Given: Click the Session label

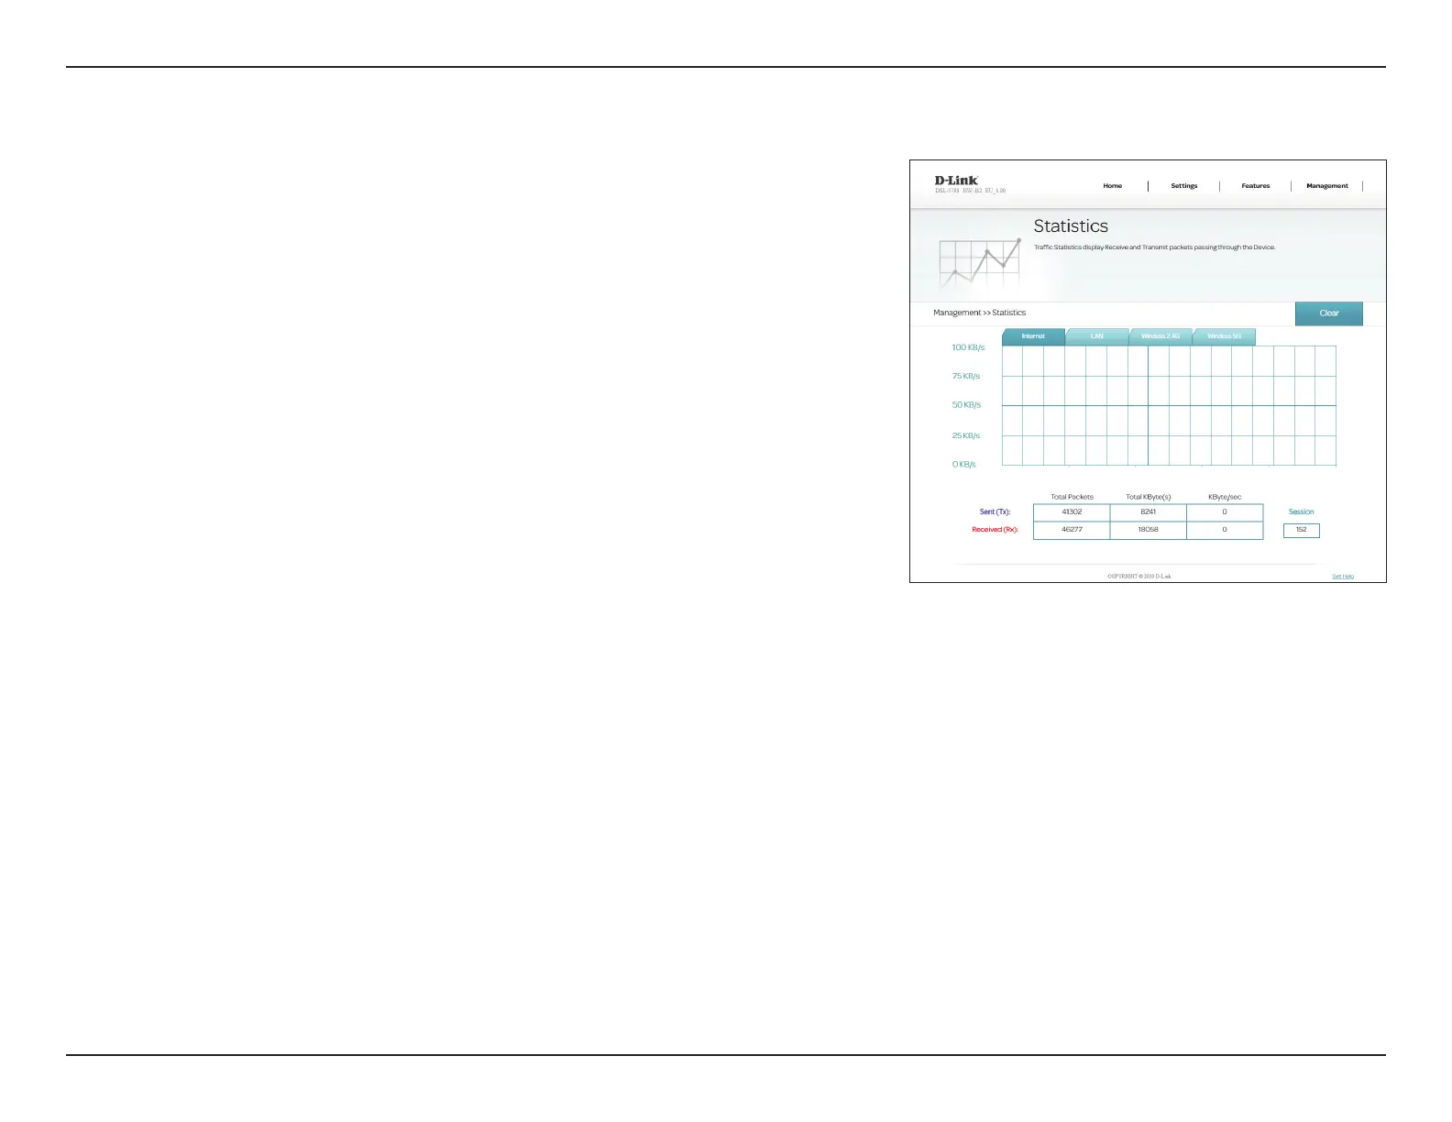Looking at the screenshot, I should pos(1301,512).
